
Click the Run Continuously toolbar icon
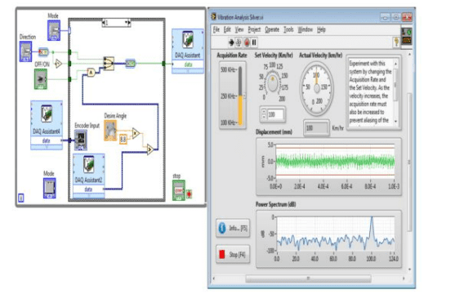[239, 42]
